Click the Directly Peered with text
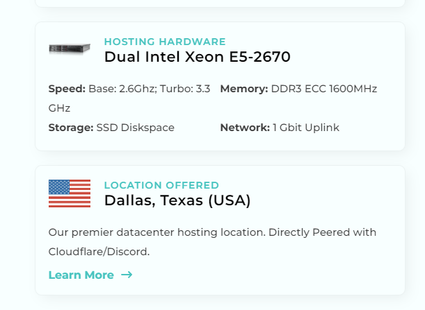The height and width of the screenshot is (310, 425). (x=322, y=232)
